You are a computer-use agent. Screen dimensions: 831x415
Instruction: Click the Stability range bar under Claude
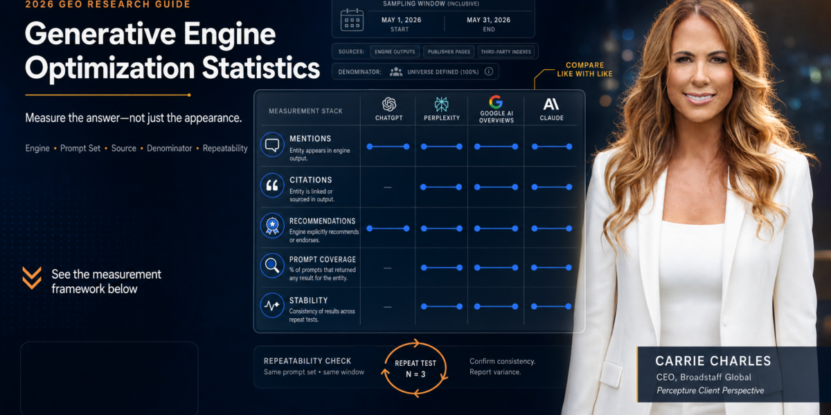(x=551, y=306)
